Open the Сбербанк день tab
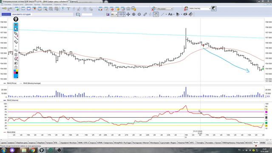 (x=22, y=143)
